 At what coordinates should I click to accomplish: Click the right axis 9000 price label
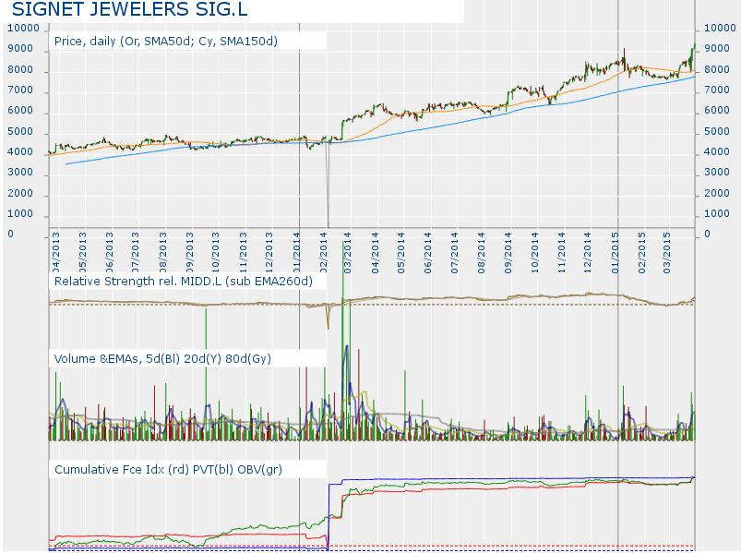tap(717, 49)
